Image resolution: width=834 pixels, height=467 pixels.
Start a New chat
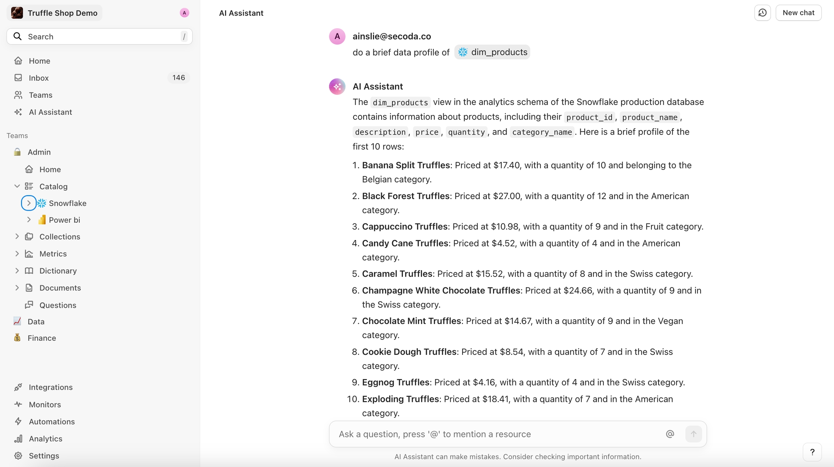799,13
